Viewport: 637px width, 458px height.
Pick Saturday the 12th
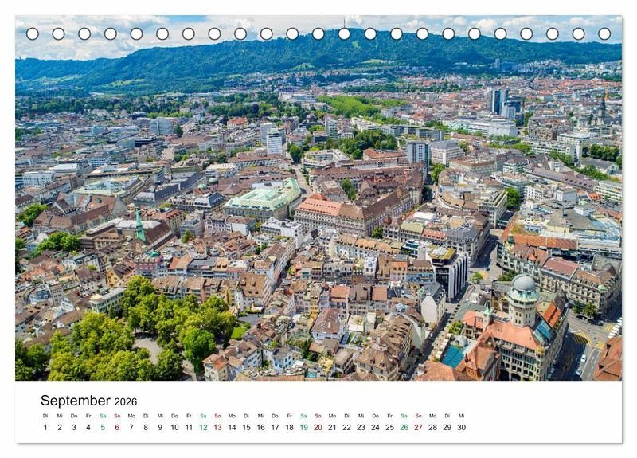tap(203, 428)
